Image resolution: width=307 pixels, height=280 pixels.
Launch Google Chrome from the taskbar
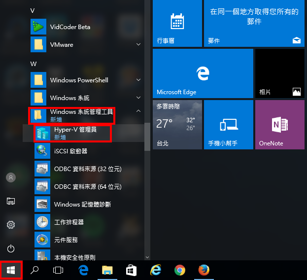pos(180,270)
